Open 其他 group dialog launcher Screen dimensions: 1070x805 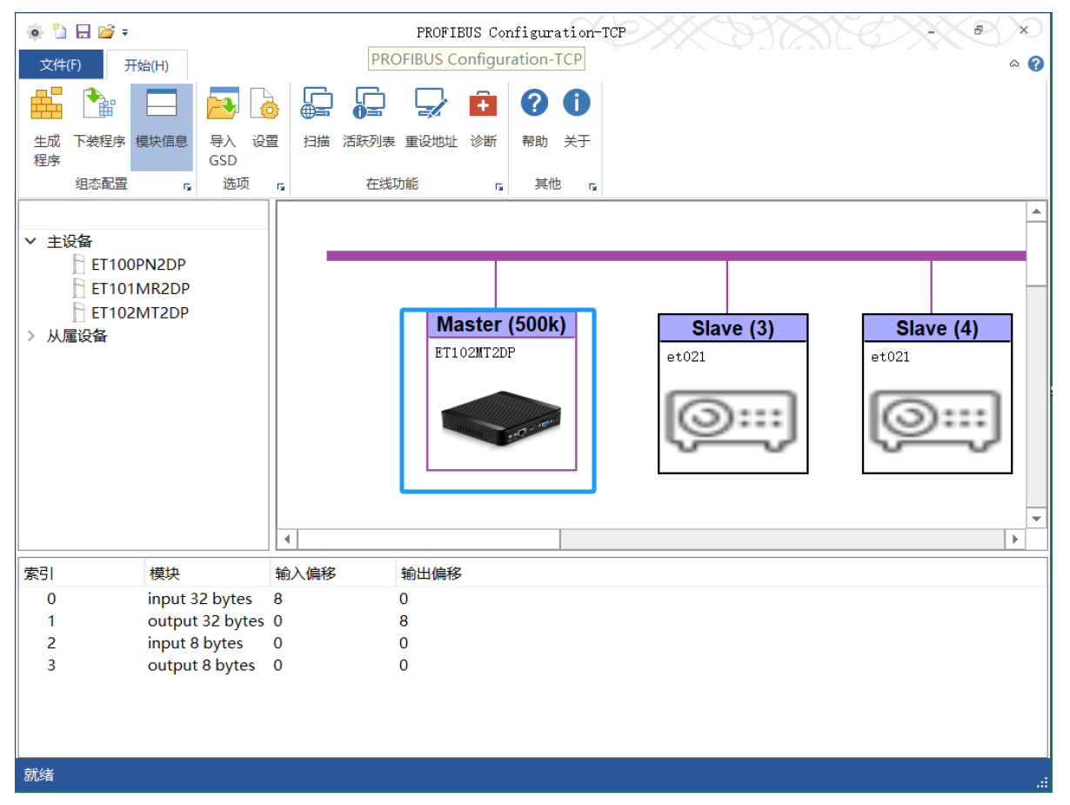(592, 186)
